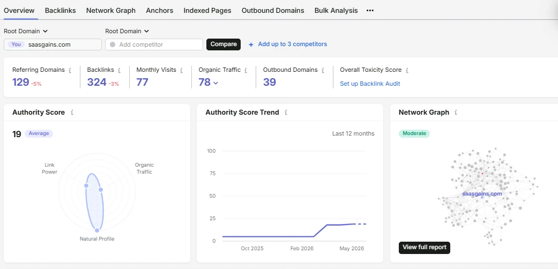
Task: Click info icon beside Authority Score heading
Action: [71, 113]
